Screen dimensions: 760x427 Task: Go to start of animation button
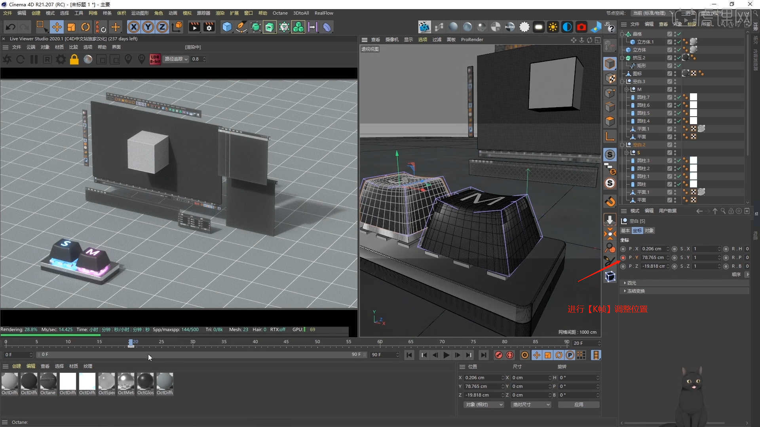pos(409,355)
